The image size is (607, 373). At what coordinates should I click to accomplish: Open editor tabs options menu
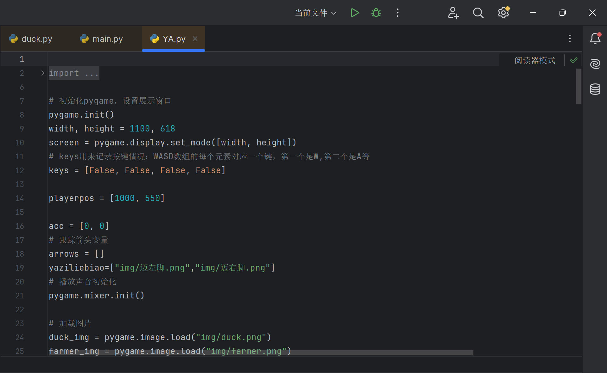(x=570, y=39)
